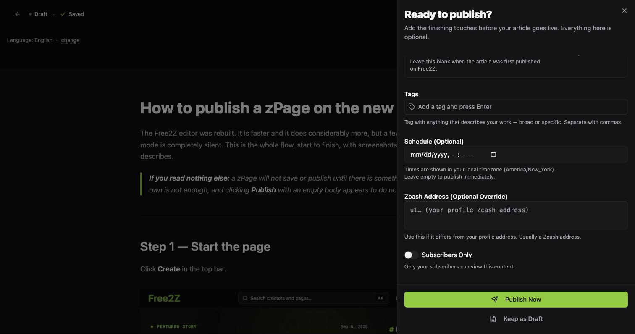Image resolution: width=635 pixels, height=334 pixels.
Task: Click the search creators and pages box
Action: click(313, 298)
